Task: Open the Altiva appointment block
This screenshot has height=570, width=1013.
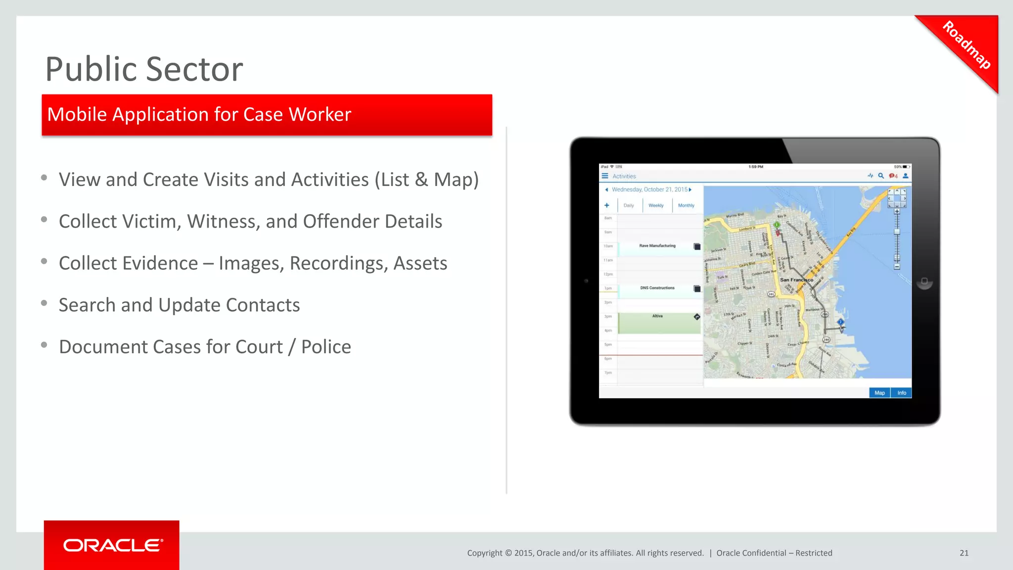Action: coord(659,323)
